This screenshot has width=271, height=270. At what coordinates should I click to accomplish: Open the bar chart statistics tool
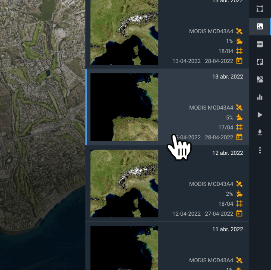point(260,97)
